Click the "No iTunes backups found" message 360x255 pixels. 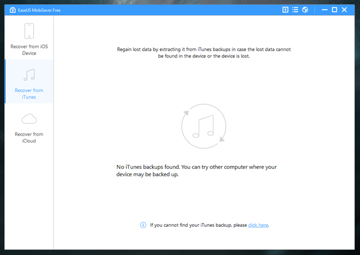pos(196,171)
